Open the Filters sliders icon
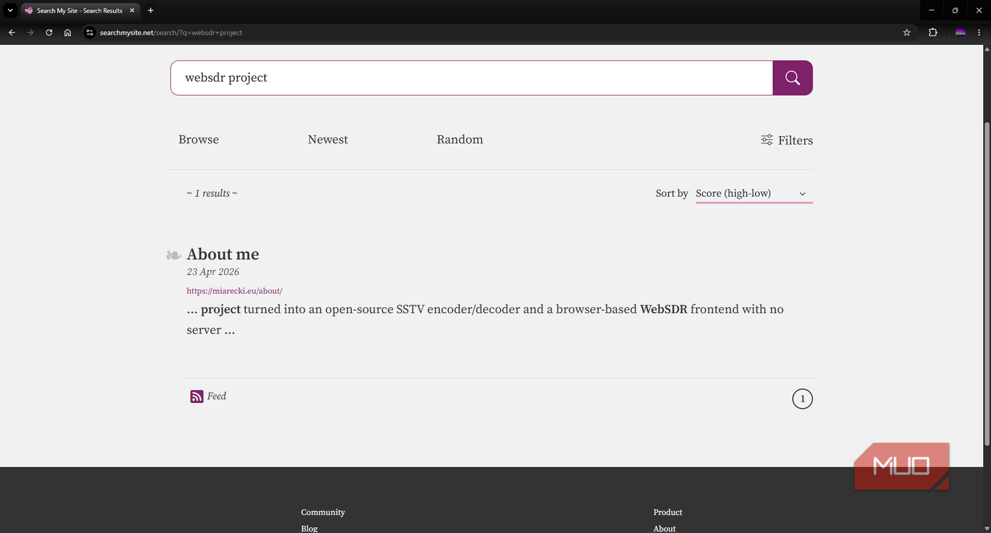Screen dimensions: 991x533 [x=767, y=140]
